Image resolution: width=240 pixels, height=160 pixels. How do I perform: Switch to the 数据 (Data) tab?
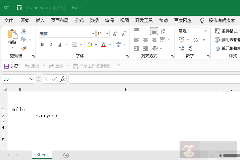click(94, 20)
